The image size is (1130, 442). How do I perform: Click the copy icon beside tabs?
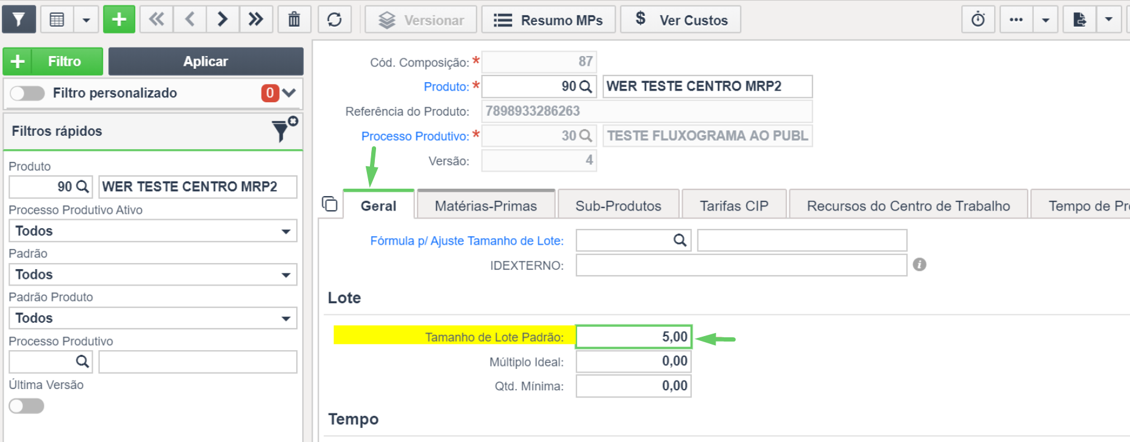click(330, 204)
